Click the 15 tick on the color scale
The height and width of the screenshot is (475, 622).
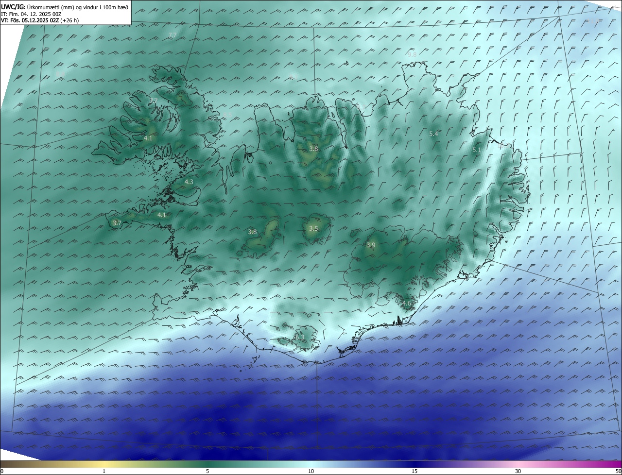(415, 471)
